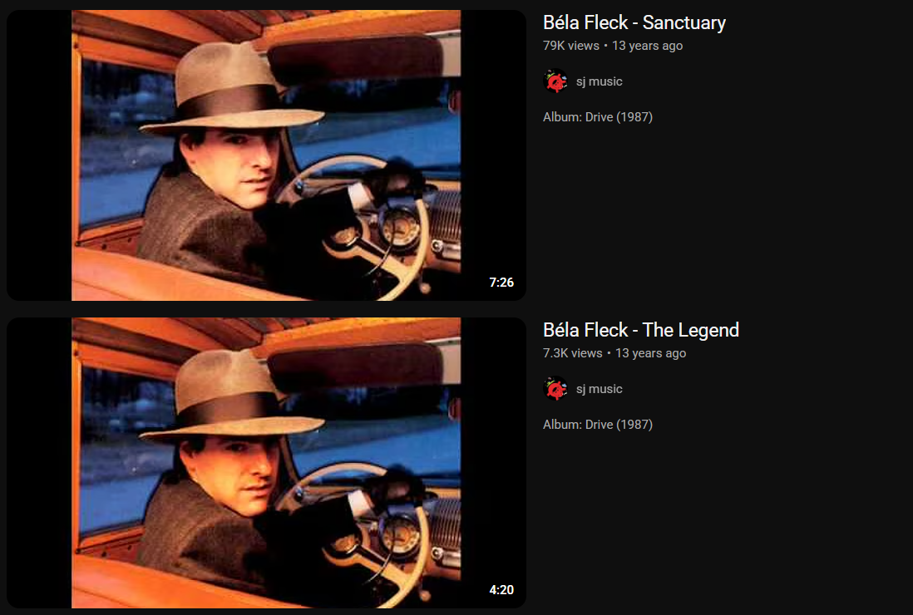Open the 'Béla Fleck - The Legend' title link
The width and height of the screenshot is (913, 615).
(x=640, y=330)
